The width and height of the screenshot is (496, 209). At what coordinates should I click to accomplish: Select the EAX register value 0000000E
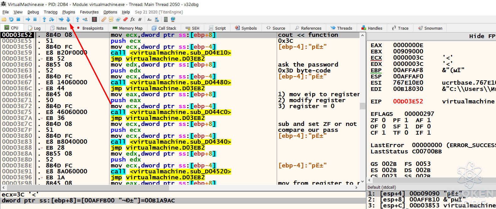click(x=408, y=45)
